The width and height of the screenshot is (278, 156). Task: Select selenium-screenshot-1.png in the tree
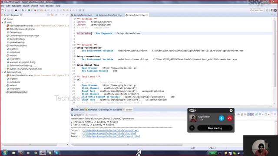(x=22, y=62)
